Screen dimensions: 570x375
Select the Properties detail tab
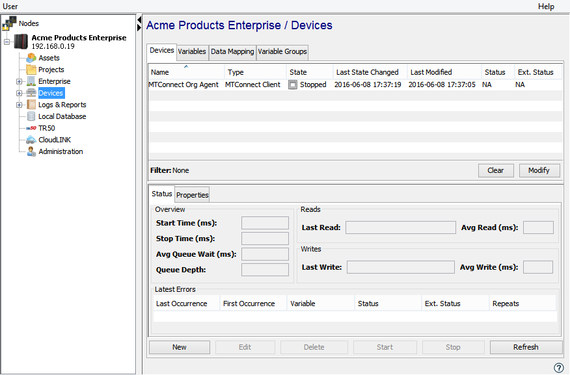pos(193,195)
